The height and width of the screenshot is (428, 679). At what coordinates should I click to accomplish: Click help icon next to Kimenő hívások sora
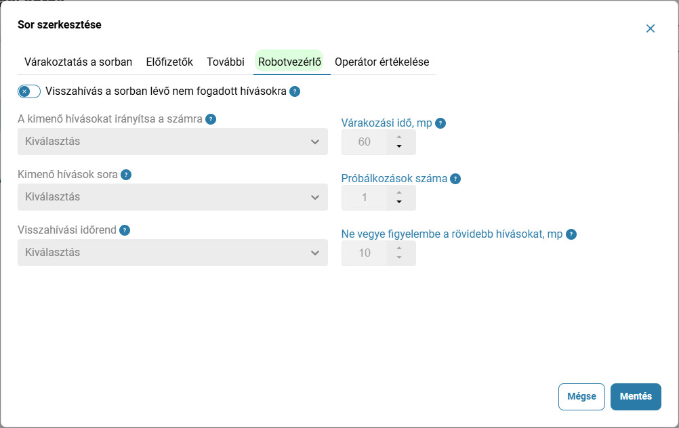(126, 175)
